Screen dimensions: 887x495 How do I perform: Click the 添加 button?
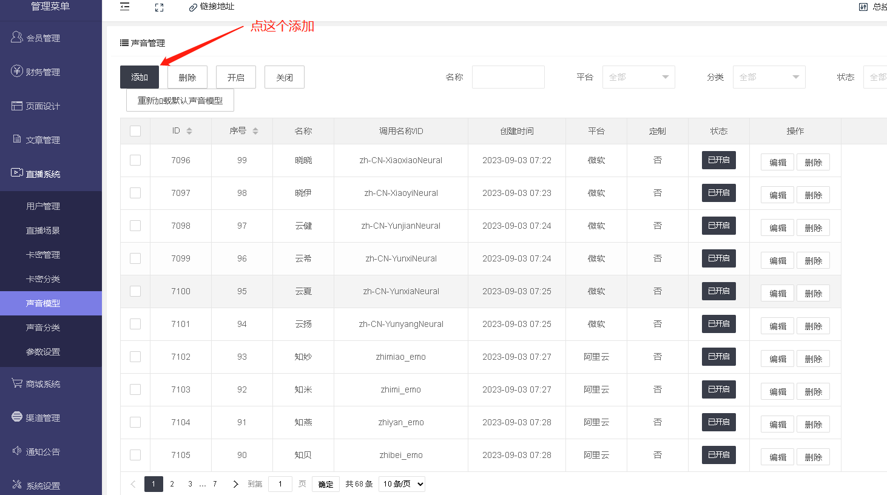click(x=140, y=77)
